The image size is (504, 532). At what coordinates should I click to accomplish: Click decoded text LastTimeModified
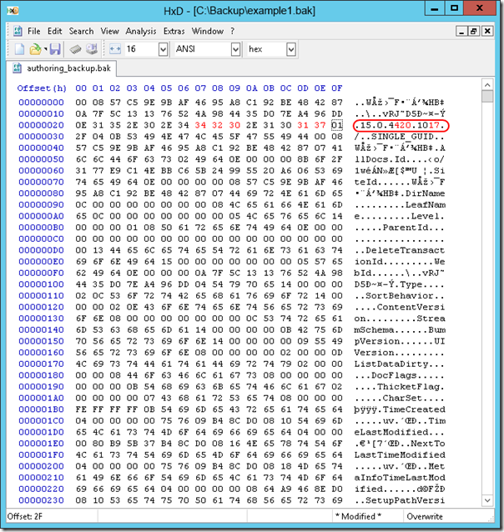(x=400, y=454)
